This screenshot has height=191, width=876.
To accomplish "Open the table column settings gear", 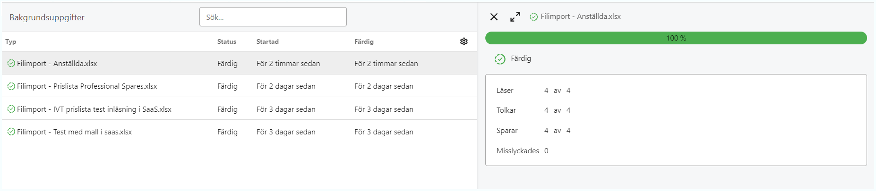I will pyautogui.click(x=464, y=42).
